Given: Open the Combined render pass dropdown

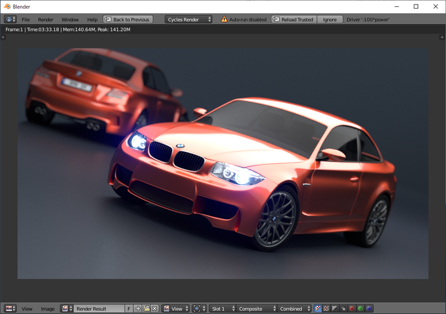Looking at the screenshot, I should [x=294, y=308].
